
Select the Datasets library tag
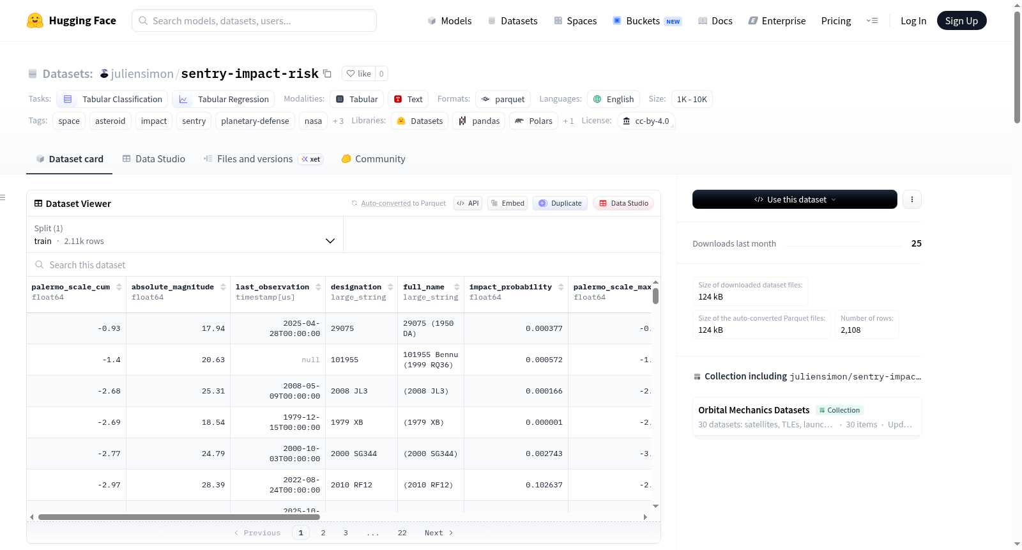[x=420, y=121]
